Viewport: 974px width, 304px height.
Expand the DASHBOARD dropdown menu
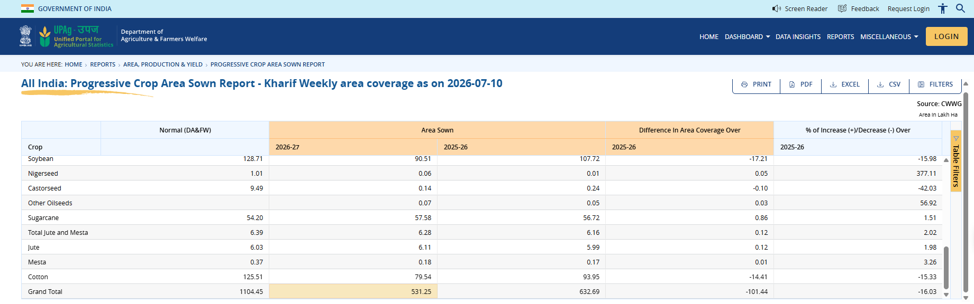(747, 36)
